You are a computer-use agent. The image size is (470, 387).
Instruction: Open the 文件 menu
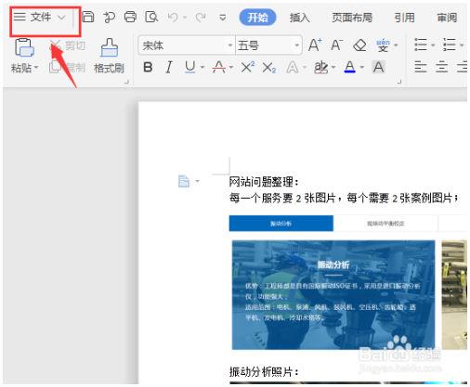(40, 17)
